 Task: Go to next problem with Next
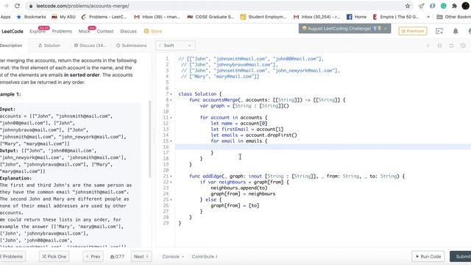tap(141, 257)
